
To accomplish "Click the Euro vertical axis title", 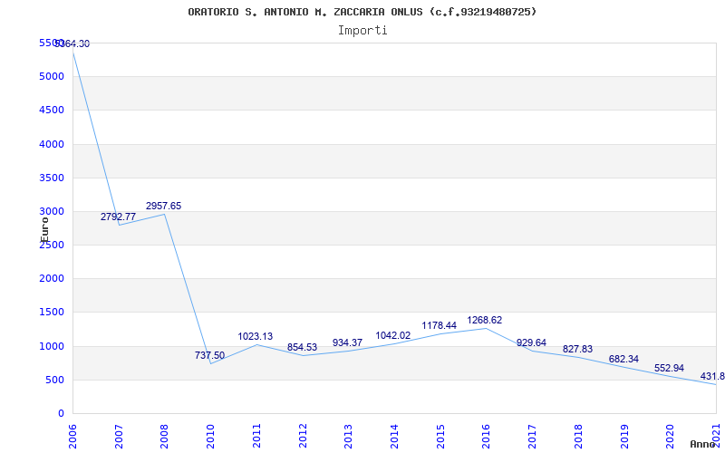I will (x=44, y=230).
